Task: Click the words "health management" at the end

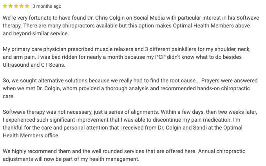Action: (x=116, y=159)
